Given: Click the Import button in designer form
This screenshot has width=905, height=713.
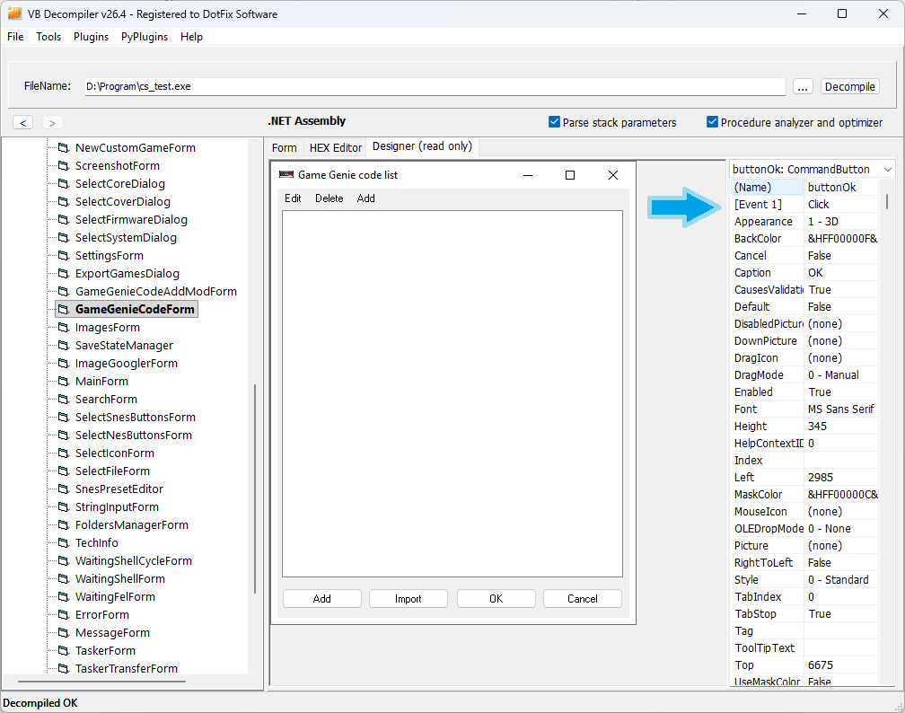Looking at the screenshot, I should [x=408, y=599].
